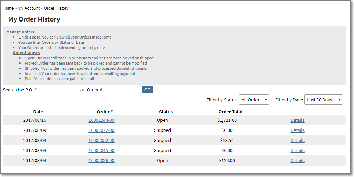Viewport: 354px width, 177px height.
Task: Select the 2017/08/09 date cell
Action: tap(34, 130)
